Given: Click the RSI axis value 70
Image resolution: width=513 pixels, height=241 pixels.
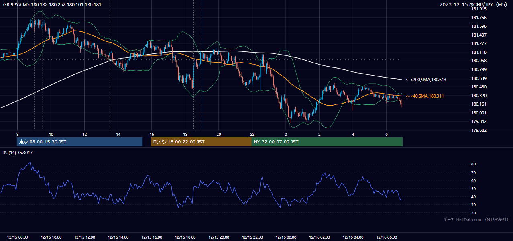Looking at the screenshot, I should (x=473, y=172).
